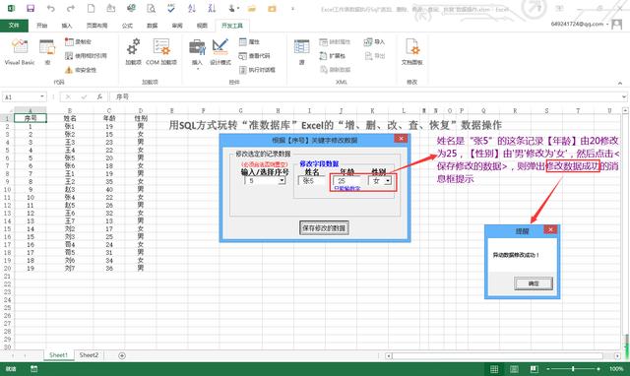Open the File (文件) tab
This screenshot has height=376, width=630.
pyautogui.click(x=14, y=26)
